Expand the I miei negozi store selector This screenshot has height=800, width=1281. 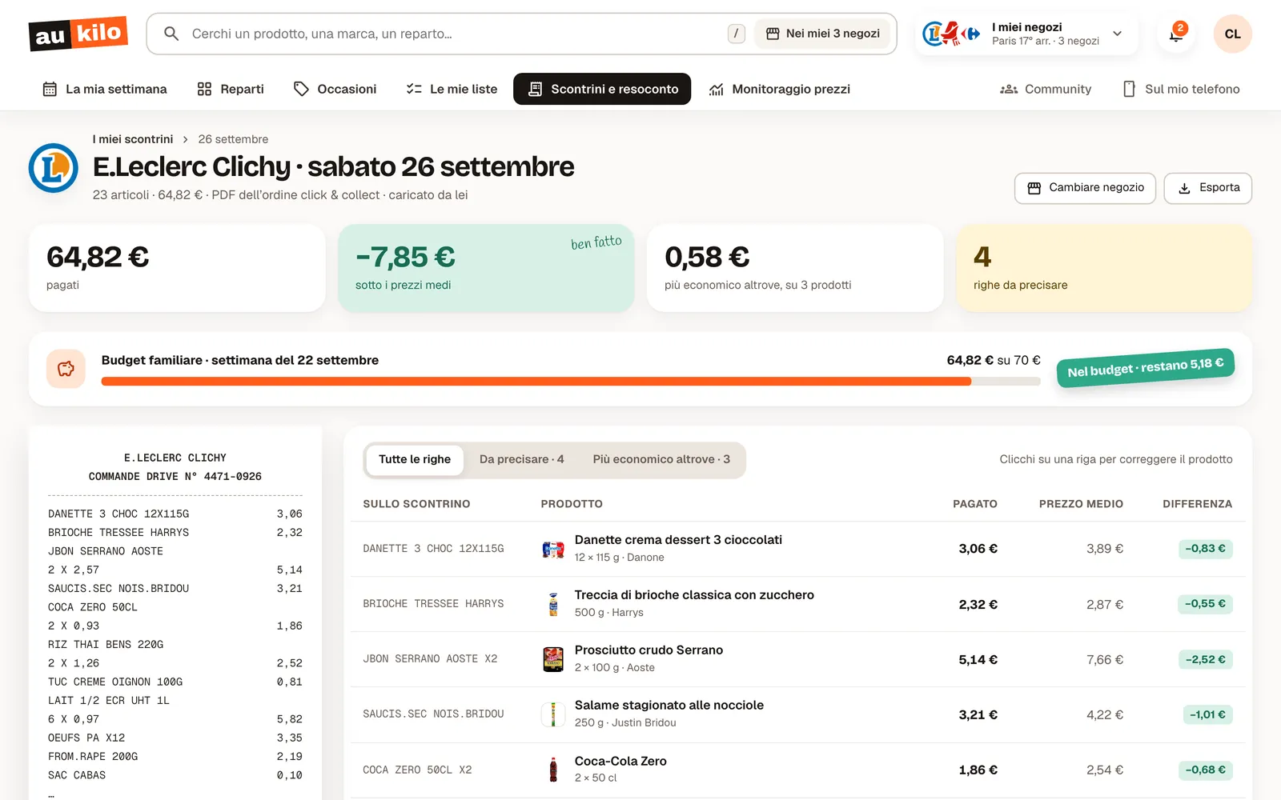[x=1026, y=34]
